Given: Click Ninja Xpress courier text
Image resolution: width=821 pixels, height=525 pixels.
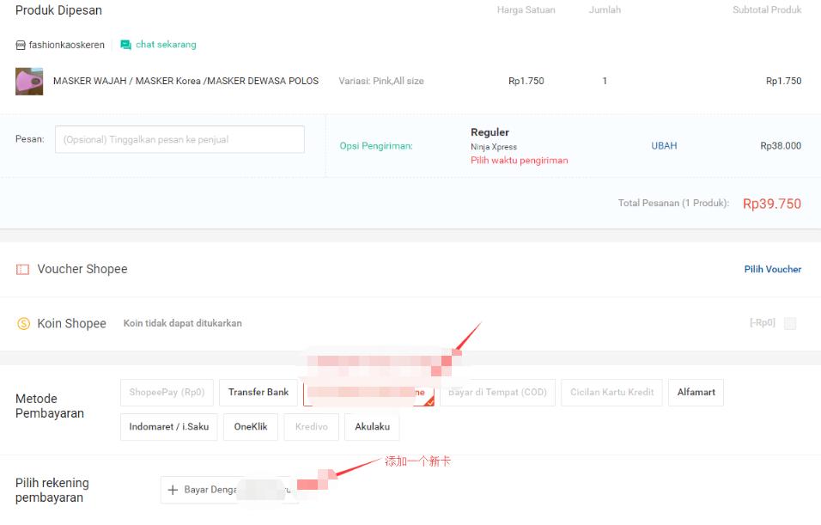Looking at the screenshot, I should tap(494, 147).
